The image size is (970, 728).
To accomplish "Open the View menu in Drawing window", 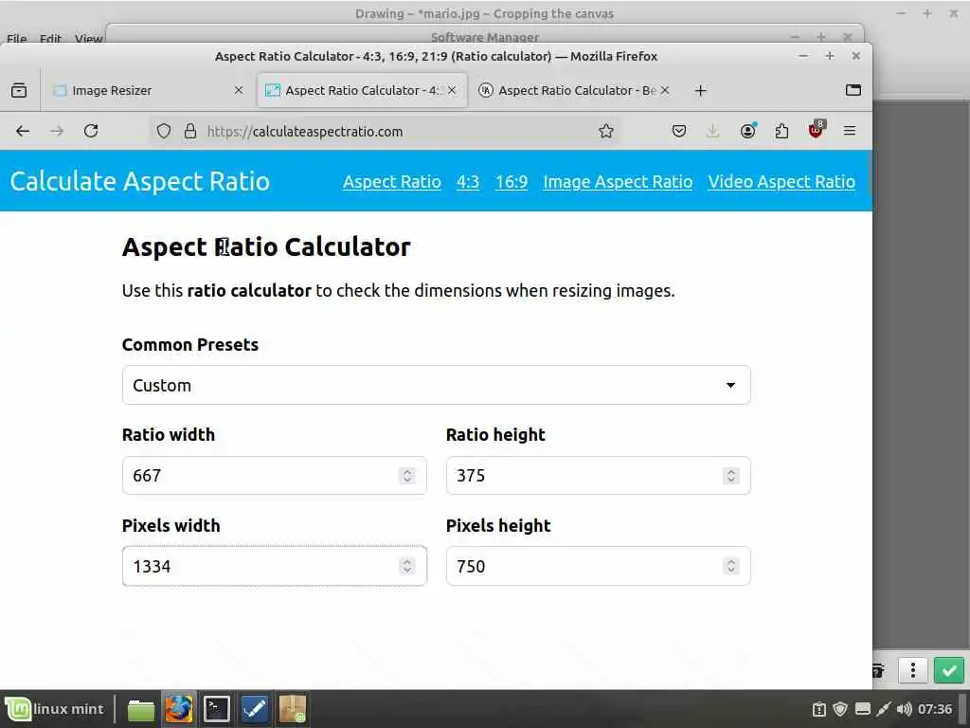I will [x=88, y=38].
